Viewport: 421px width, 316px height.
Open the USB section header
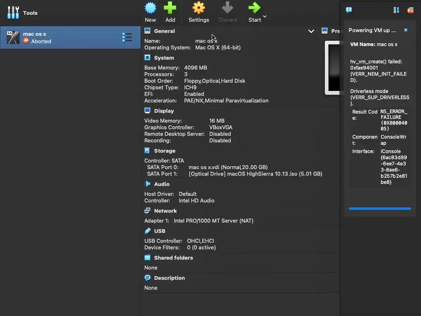160,231
